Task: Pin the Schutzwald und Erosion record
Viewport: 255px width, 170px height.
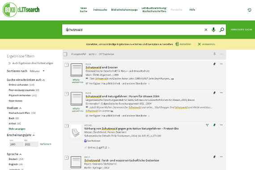Action: coord(214,64)
